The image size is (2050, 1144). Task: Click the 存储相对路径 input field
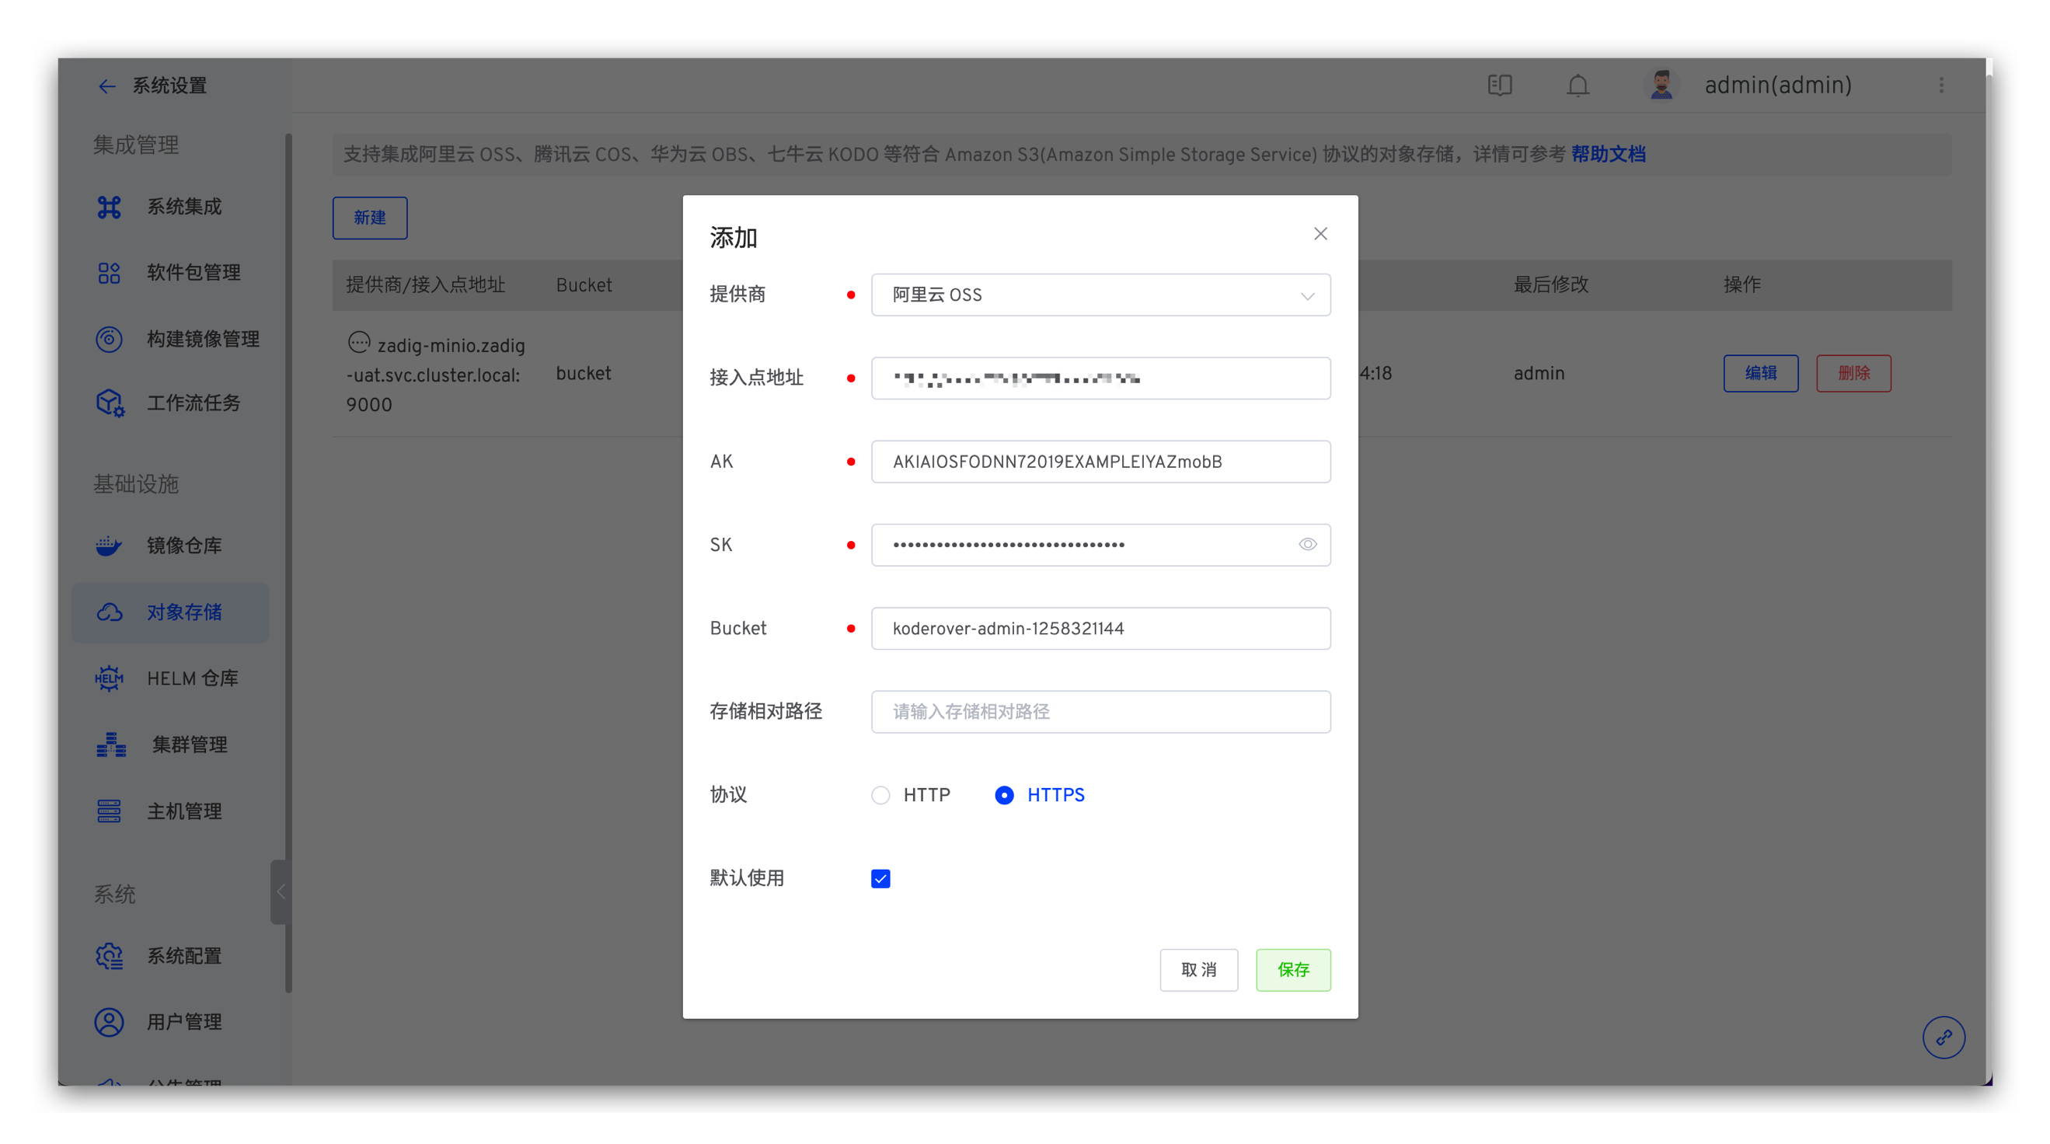pos(1100,712)
